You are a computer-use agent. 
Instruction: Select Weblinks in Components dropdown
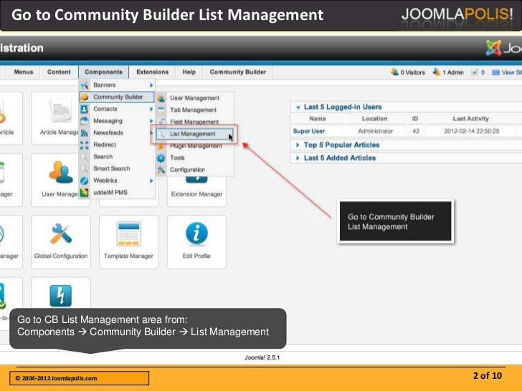[x=117, y=180]
